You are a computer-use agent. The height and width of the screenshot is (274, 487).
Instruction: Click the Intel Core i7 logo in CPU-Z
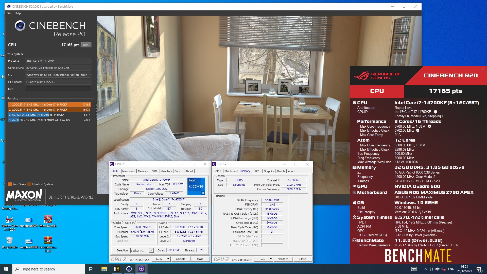196,186
